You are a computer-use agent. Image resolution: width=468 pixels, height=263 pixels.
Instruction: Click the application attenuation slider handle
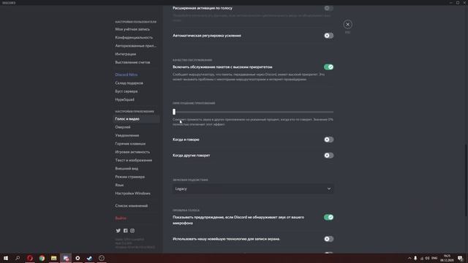pyautogui.click(x=174, y=112)
